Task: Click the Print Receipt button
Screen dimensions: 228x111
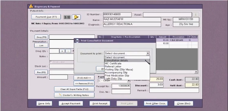Action: tap(100, 104)
